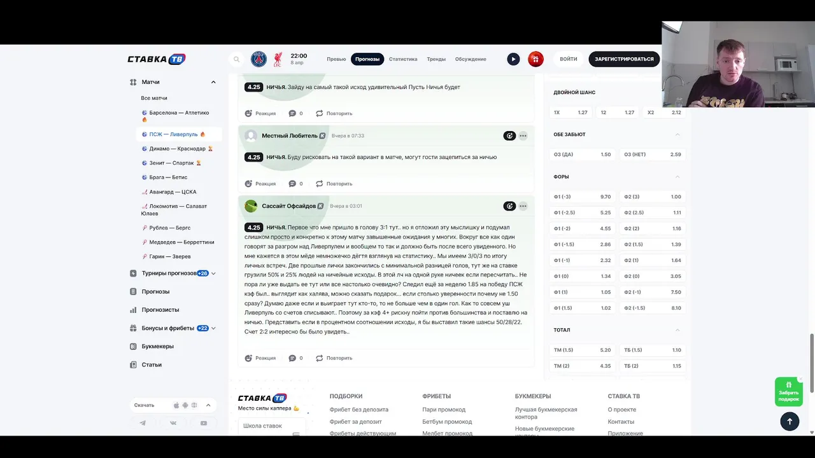815x458 pixels.
Task: Select the Прогнозы tab
Action: click(x=367, y=59)
